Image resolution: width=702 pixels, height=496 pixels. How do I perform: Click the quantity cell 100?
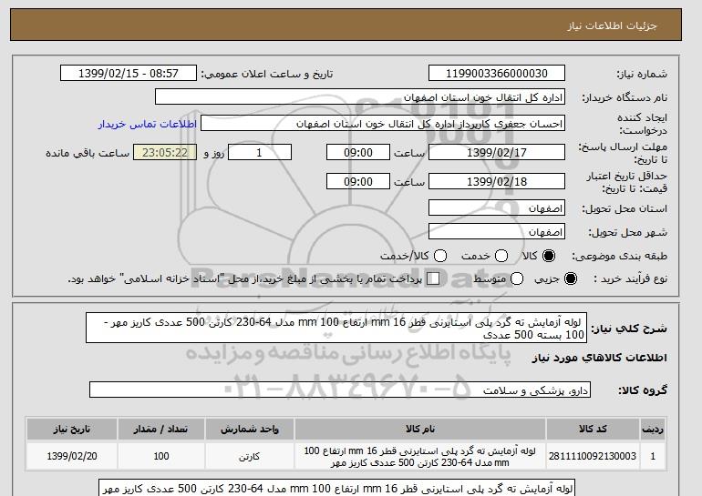point(160,456)
